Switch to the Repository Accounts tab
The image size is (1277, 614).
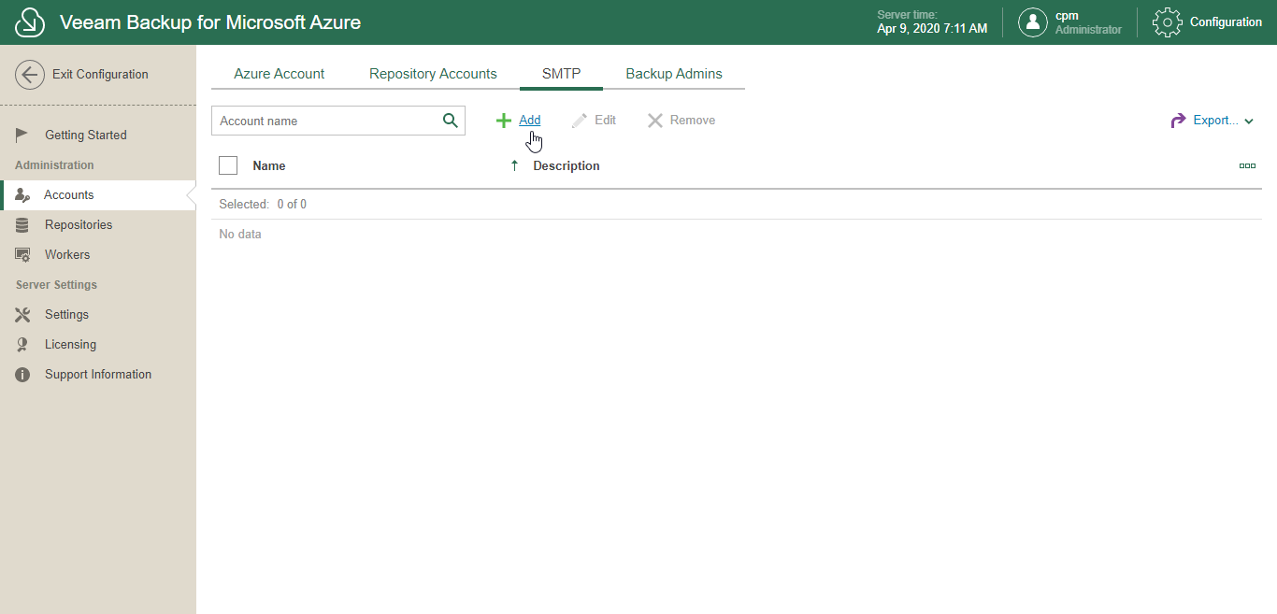[x=433, y=74]
